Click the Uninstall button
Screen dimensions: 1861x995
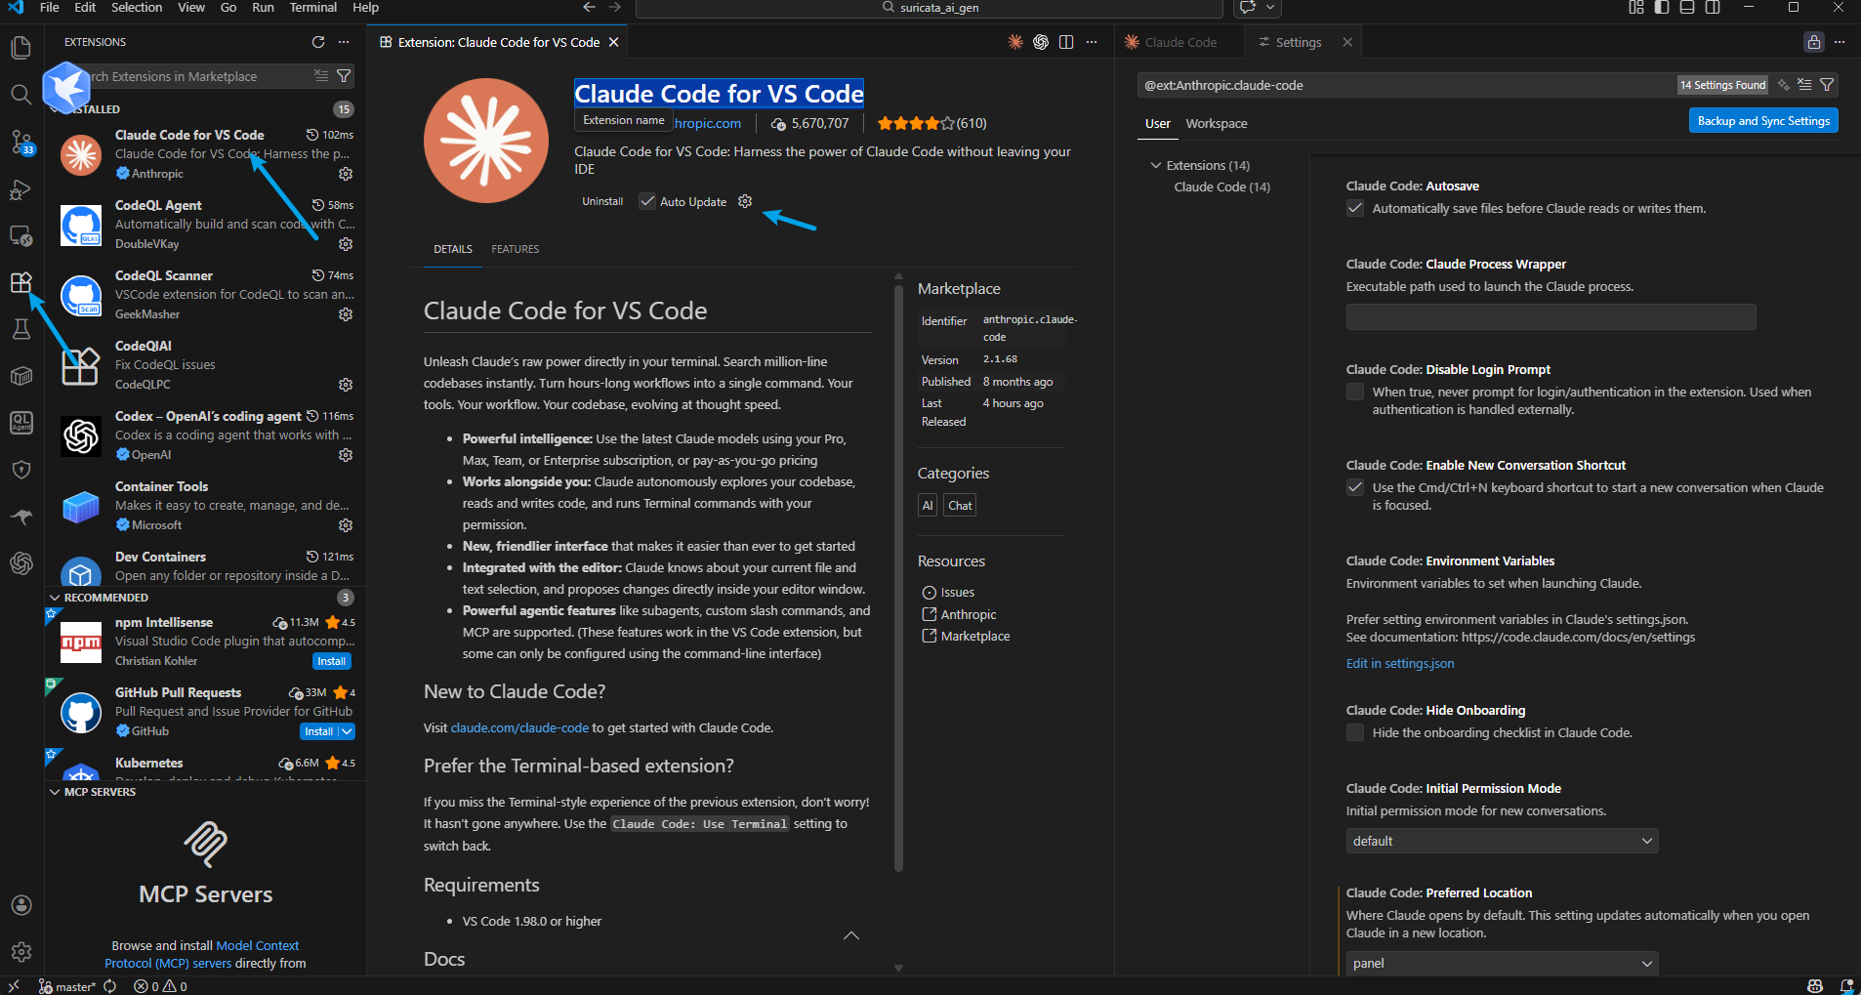click(602, 201)
